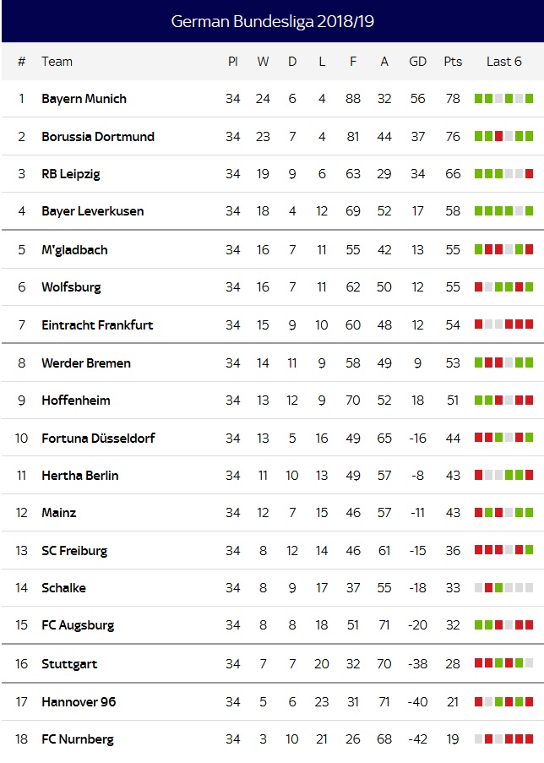
Task: Click the Werder Bremen row name
Action: 86,363
